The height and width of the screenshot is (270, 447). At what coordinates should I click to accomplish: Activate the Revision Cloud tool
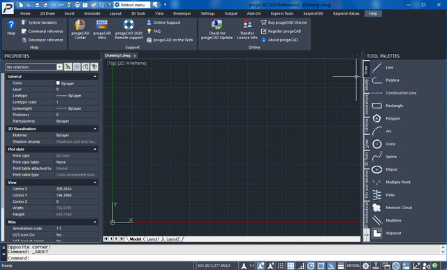(392, 208)
